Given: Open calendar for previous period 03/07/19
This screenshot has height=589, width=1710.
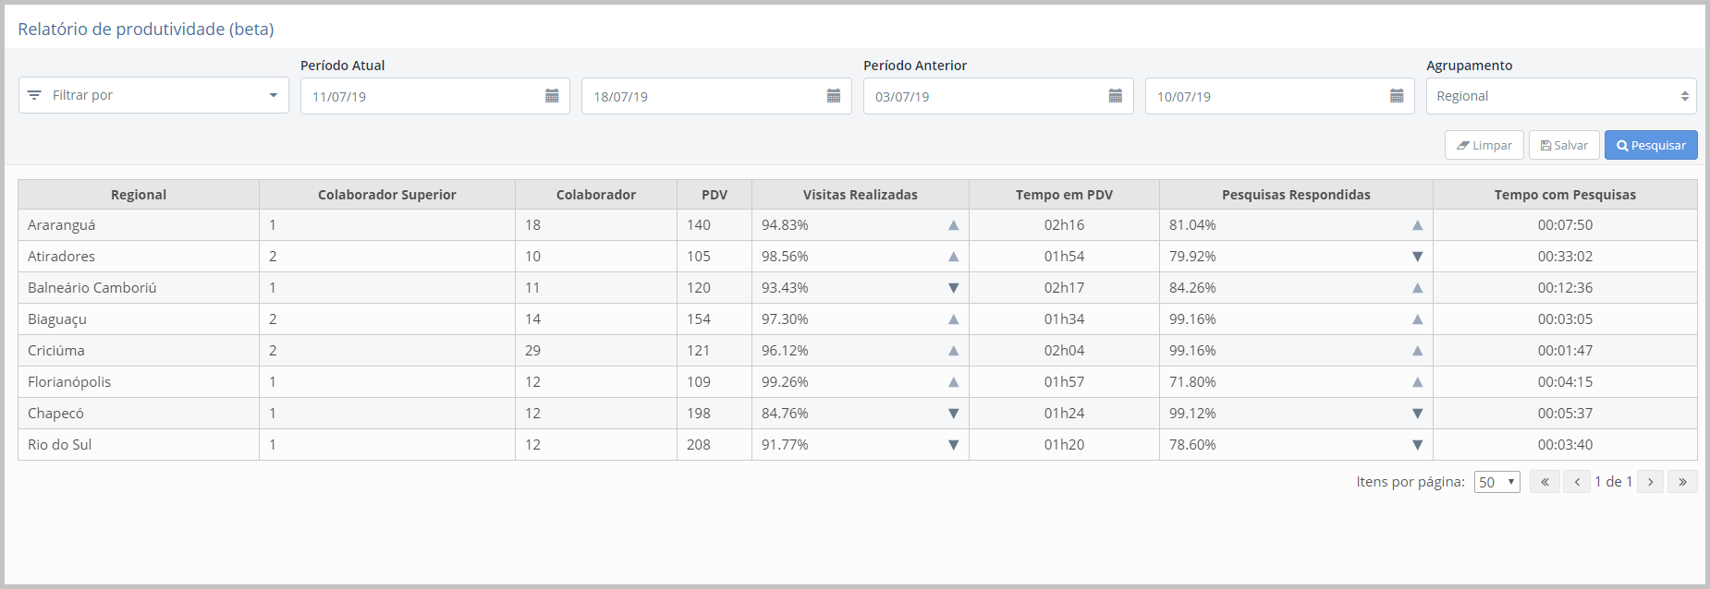Looking at the screenshot, I should [x=1115, y=96].
